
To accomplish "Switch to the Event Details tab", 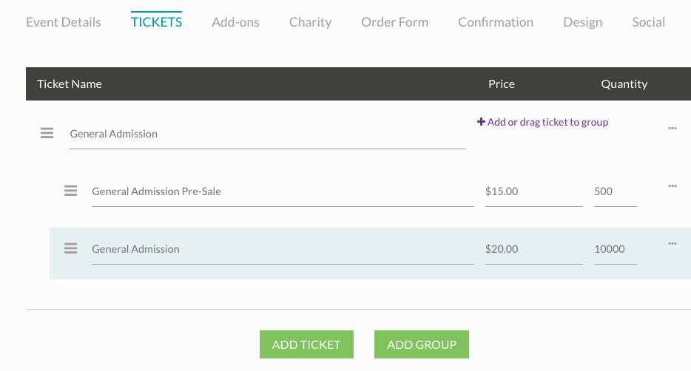I will 64,22.
